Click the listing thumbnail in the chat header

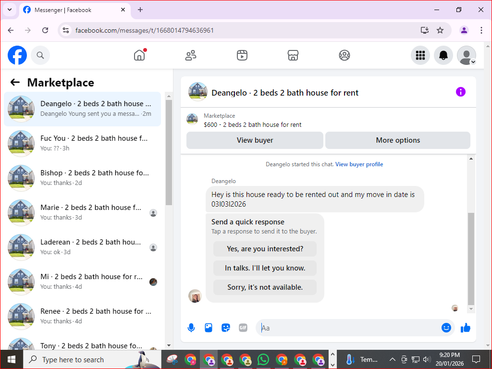point(197,92)
